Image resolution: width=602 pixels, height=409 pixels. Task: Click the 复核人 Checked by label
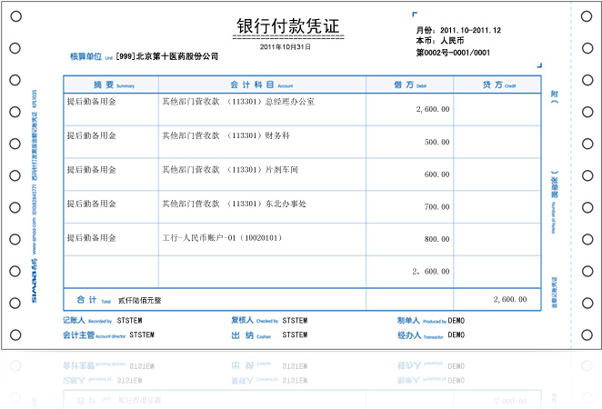255,320
